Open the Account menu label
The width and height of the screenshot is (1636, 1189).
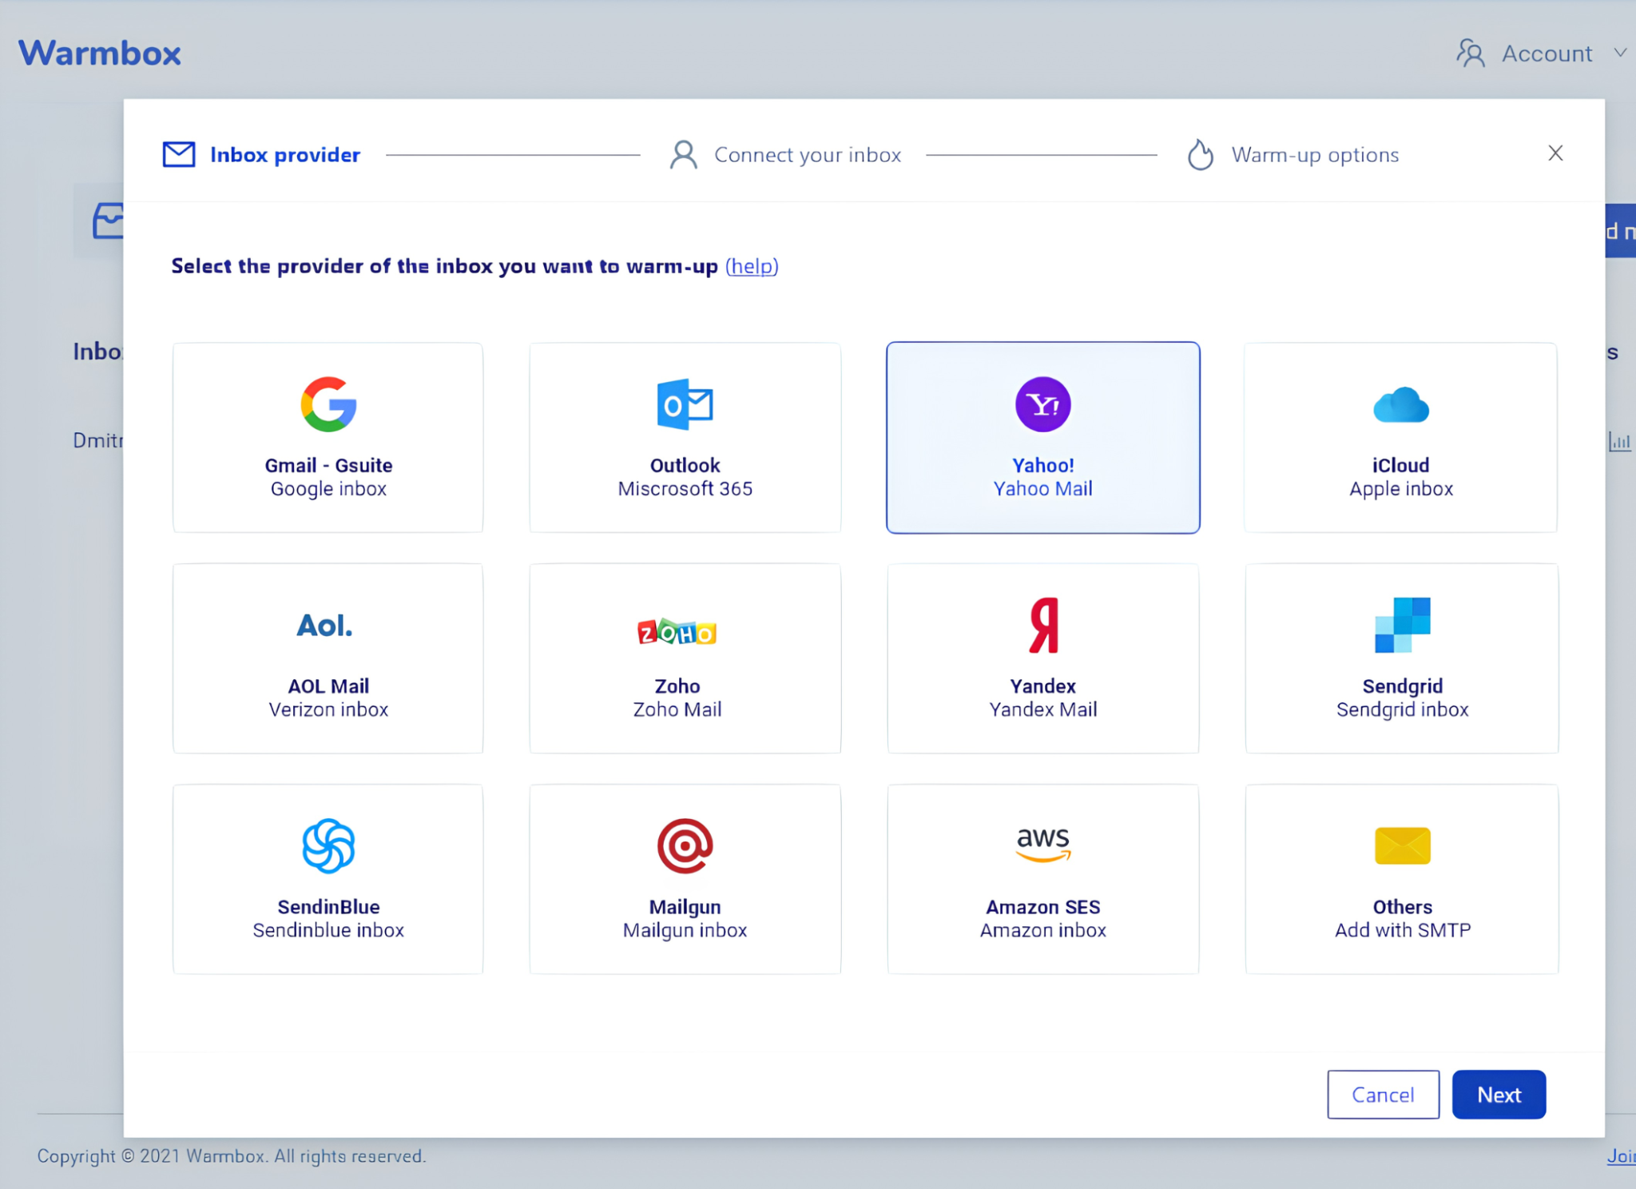[1547, 54]
